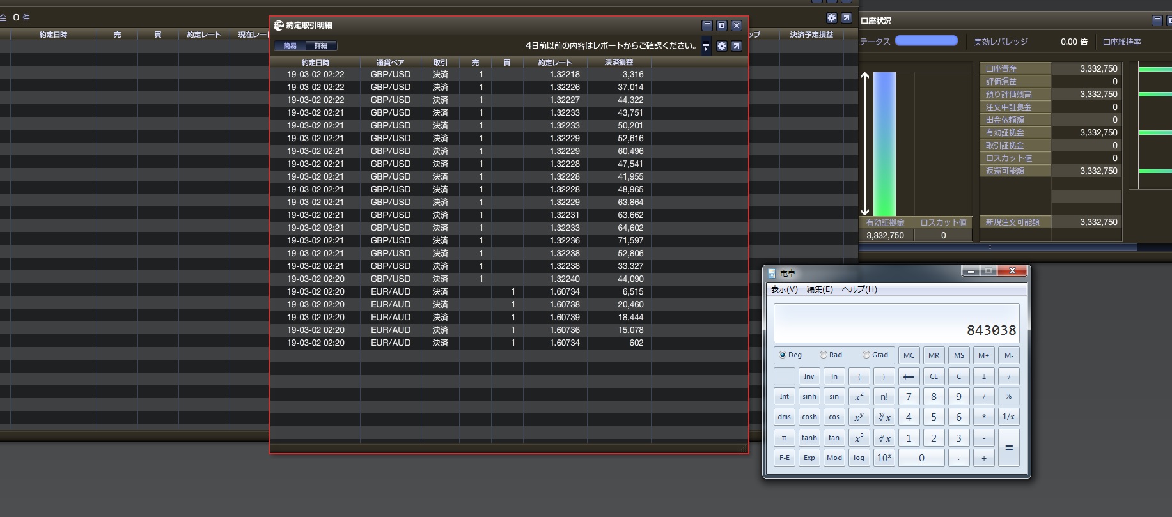Click the MS memory store key

point(958,355)
